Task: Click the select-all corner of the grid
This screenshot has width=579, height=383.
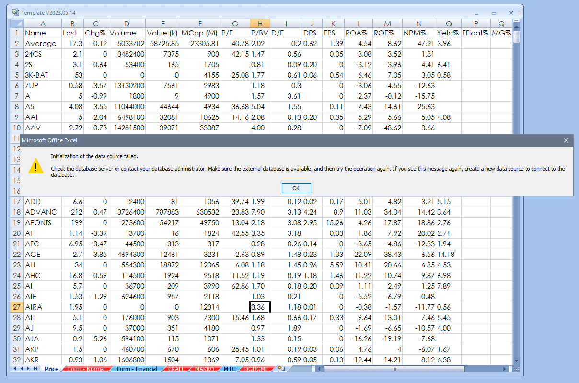Action: pyautogui.click(x=16, y=23)
